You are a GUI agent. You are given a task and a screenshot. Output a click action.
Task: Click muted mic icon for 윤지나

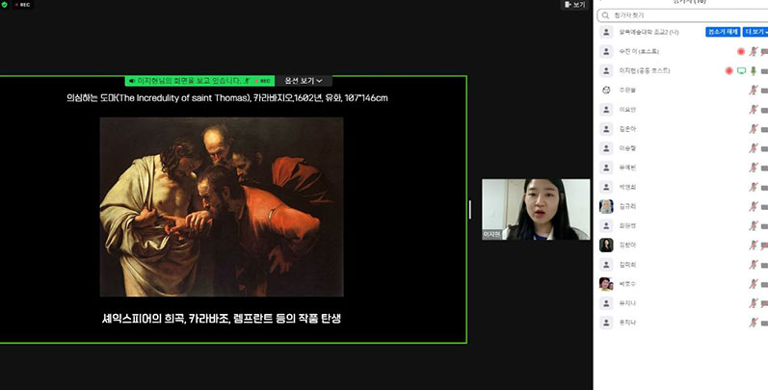pyautogui.click(x=754, y=323)
